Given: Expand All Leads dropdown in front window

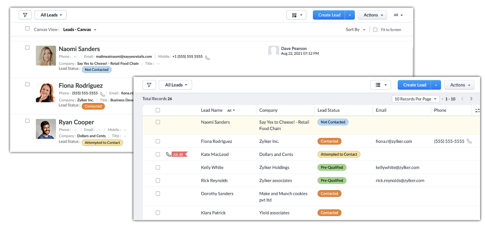Looking at the screenshot, I should click(175, 85).
